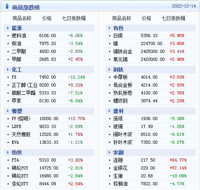
Task: Open the 钢铁 category link
Action: [118, 70]
